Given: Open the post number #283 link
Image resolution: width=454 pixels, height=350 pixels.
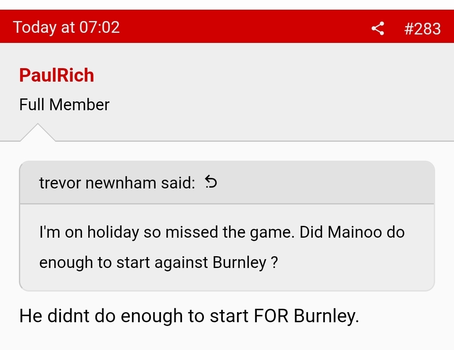Looking at the screenshot, I should [422, 29].
